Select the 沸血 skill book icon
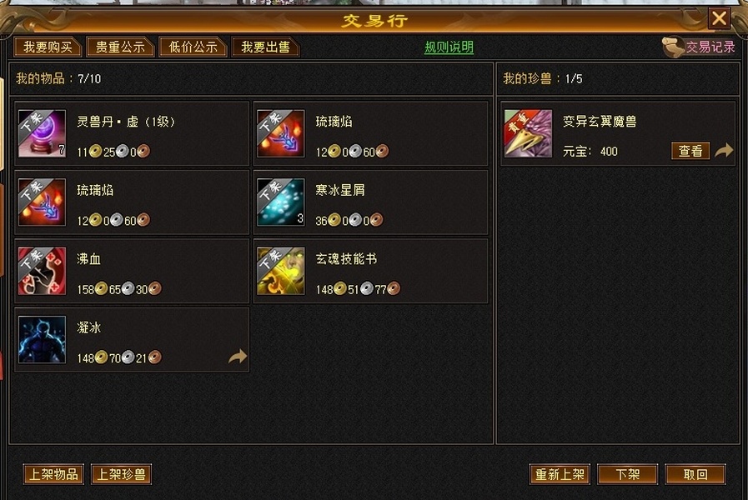 (42, 271)
